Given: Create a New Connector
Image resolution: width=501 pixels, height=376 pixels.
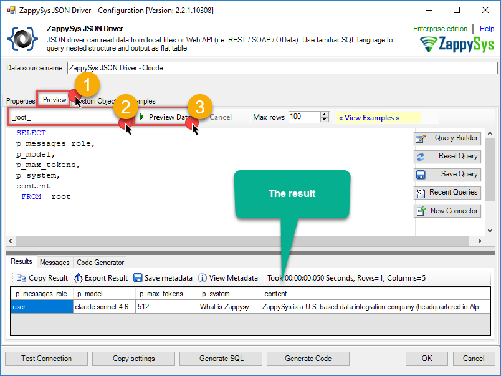Looking at the screenshot, I should (x=447, y=211).
